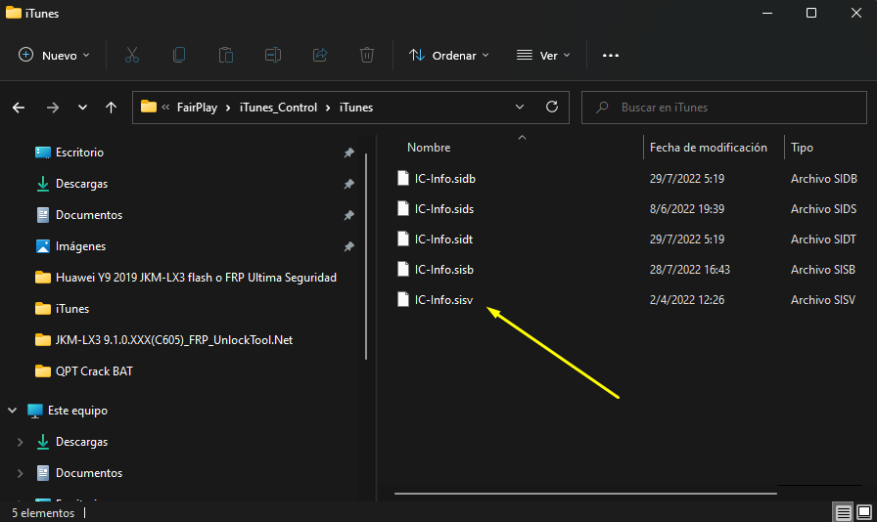This screenshot has height=522, width=877.
Task: Expand Documentos under Este equipo
Action: click(21, 473)
